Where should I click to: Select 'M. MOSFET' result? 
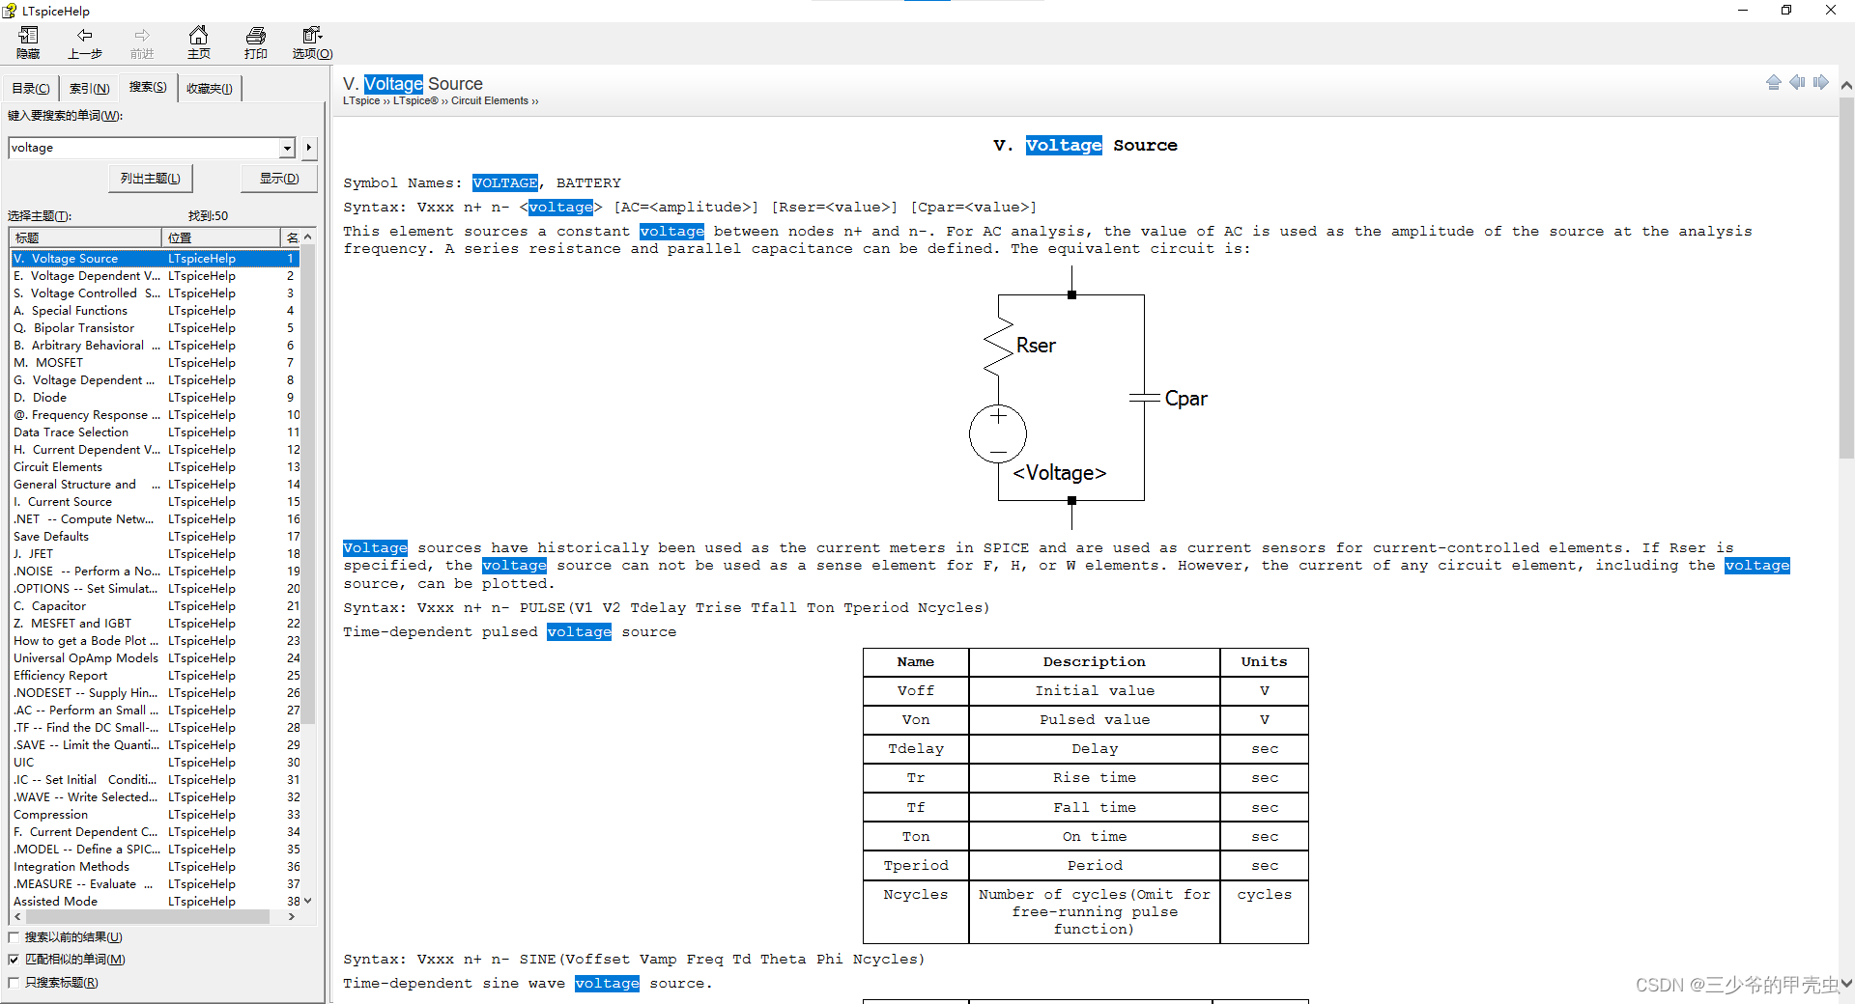tap(155, 363)
